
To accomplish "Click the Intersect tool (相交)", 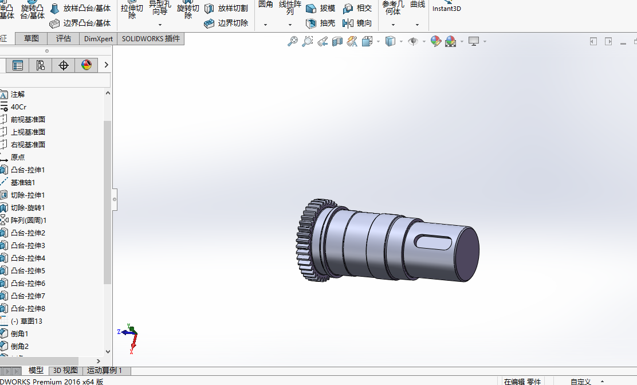I will coord(357,8).
